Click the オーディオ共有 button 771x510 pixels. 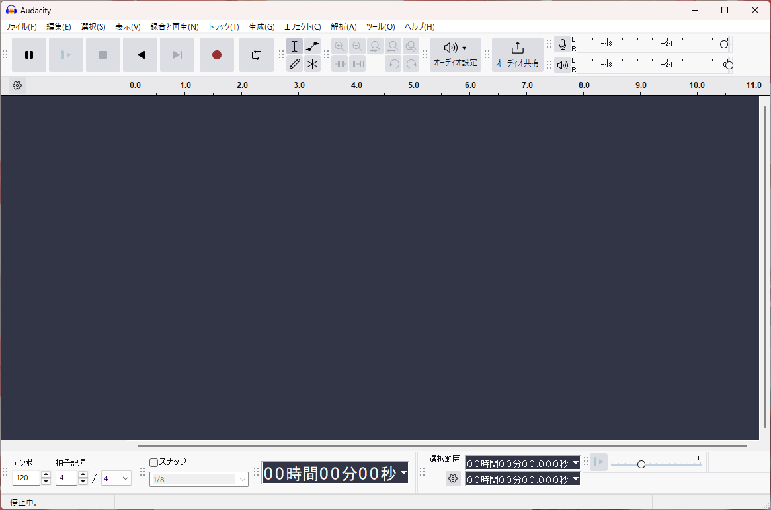517,54
